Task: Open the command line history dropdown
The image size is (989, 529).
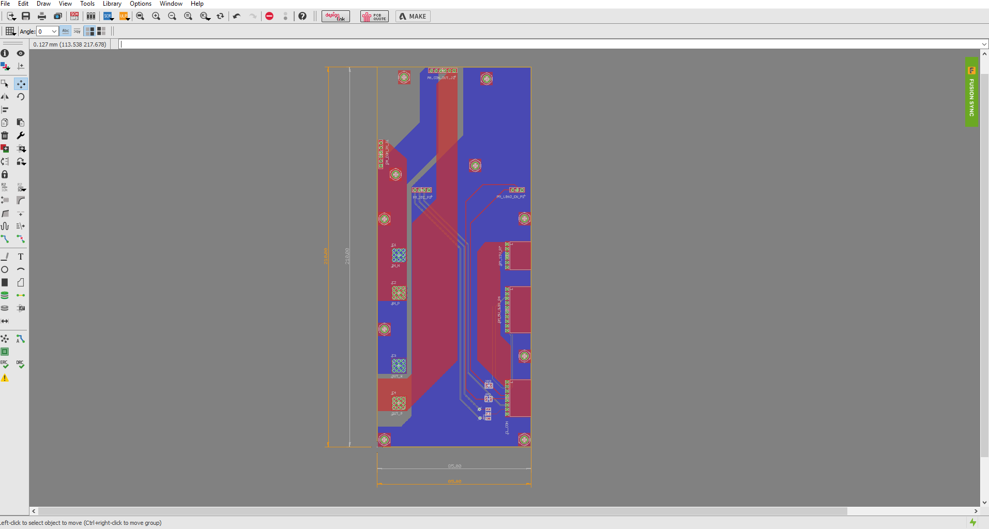Action: [x=983, y=44]
